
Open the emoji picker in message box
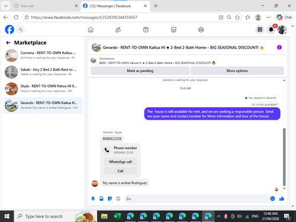272,198
